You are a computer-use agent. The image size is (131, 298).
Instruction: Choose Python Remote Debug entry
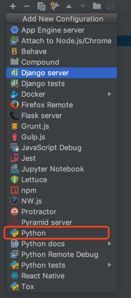click(x=62, y=254)
